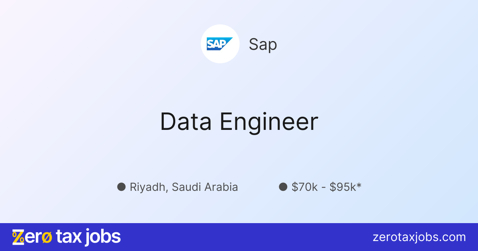Click the word "tax" in footer logo
The width and height of the screenshot is (478, 251).
coord(69,237)
